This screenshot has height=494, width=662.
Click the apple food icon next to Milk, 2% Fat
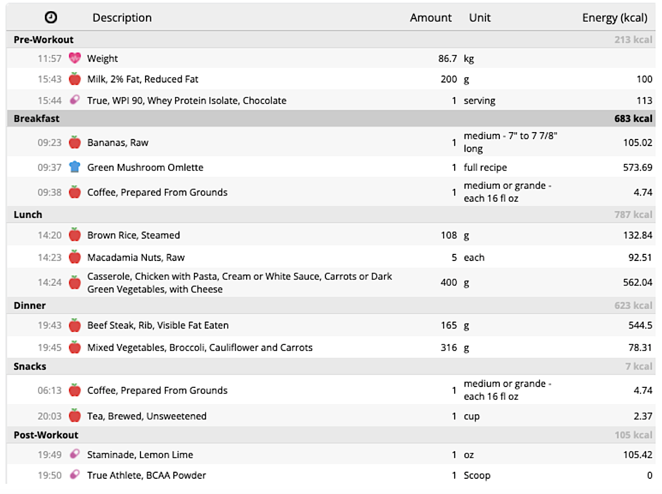pyautogui.click(x=74, y=79)
